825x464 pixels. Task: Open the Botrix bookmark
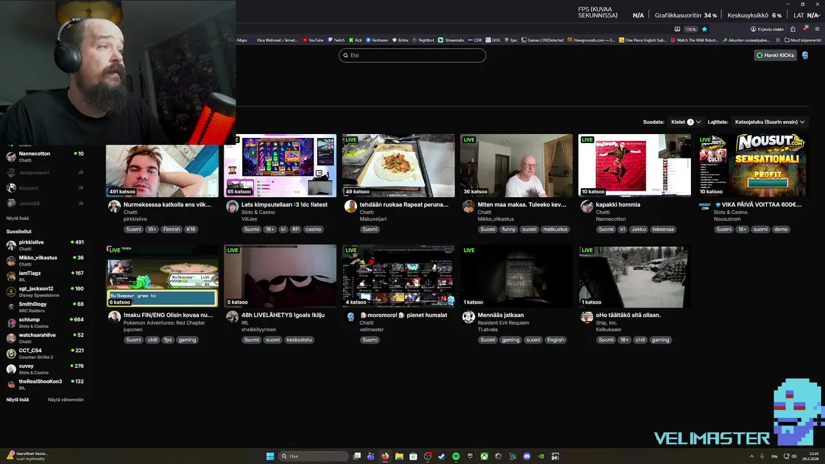pyautogui.click(x=400, y=40)
